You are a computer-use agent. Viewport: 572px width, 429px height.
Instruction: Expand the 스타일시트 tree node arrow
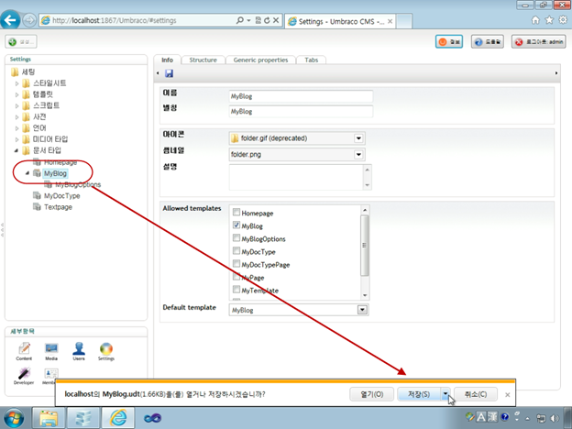coord(16,83)
